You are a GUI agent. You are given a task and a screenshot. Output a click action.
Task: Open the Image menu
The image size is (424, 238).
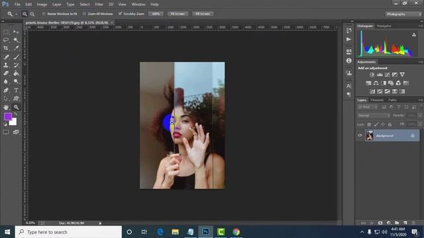[42, 5]
